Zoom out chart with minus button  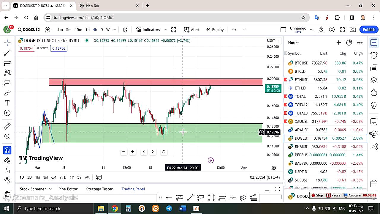point(124,152)
